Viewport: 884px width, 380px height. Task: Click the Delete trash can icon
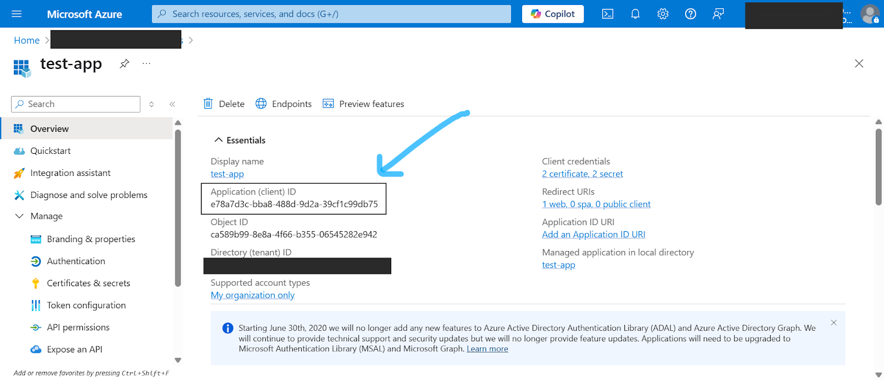pos(208,104)
